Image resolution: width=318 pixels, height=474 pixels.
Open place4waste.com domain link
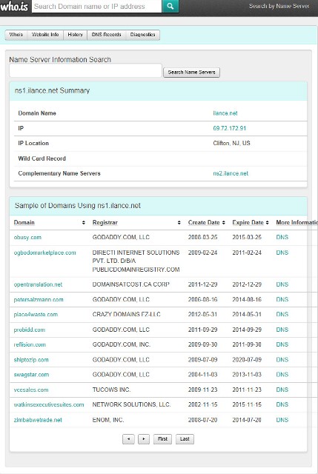pyautogui.click(x=36, y=314)
